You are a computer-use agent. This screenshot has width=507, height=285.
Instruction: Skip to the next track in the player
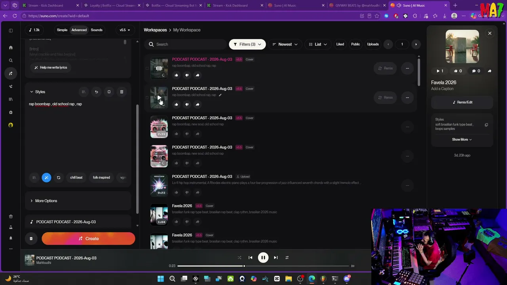pyautogui.click(x=276, y=258)
